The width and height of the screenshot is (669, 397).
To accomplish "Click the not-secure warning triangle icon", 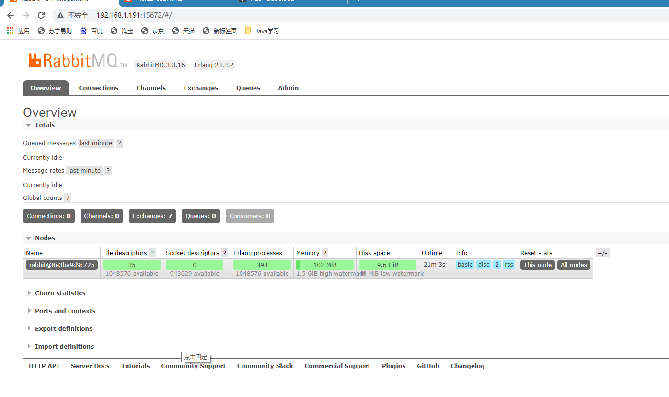I will (60, 15).
